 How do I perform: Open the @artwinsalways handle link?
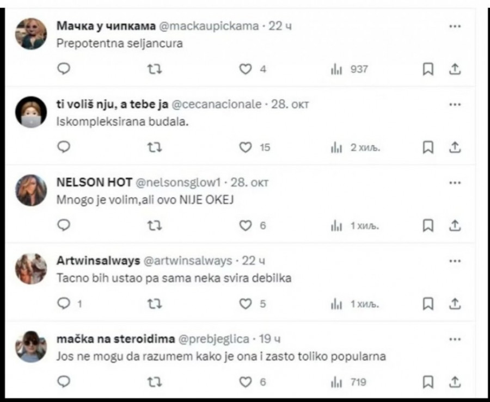coord(187,261)
